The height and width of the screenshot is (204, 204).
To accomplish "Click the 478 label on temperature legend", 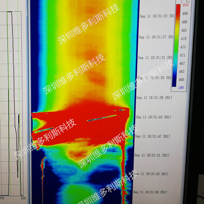I will click(184, 39).
